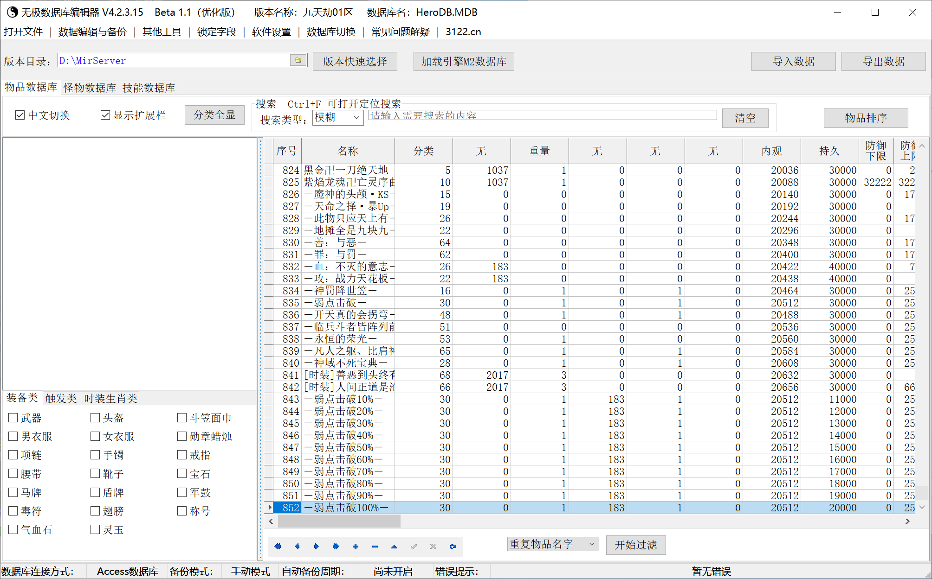932x579 pixels.
Task: Focus the search content input field
Action: point(543,115)
